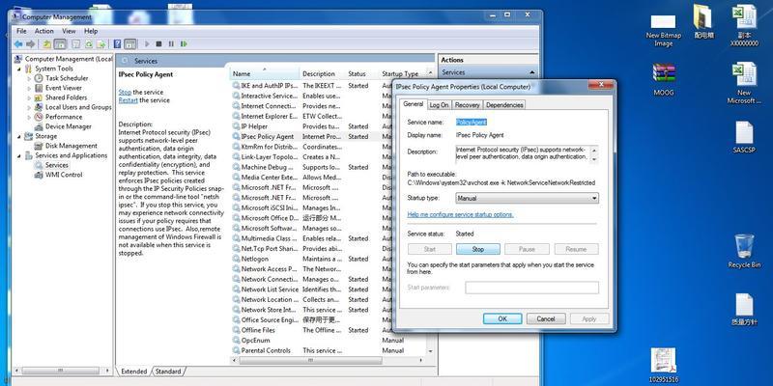
Task: Click the Start Service play icon
Action: (147, 44)
